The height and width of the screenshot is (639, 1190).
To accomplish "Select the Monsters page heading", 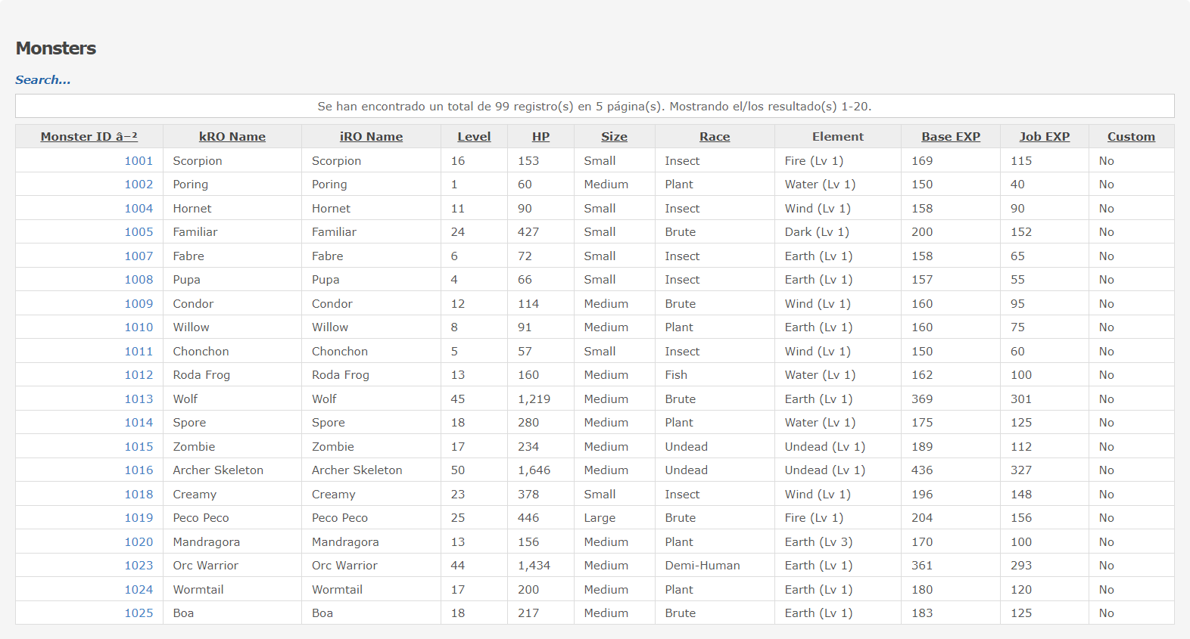I will pyautogui.click(x=56, y=48).
